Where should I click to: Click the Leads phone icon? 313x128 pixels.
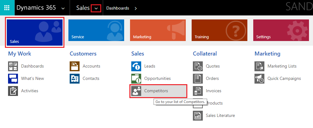[x=136, y=66]
